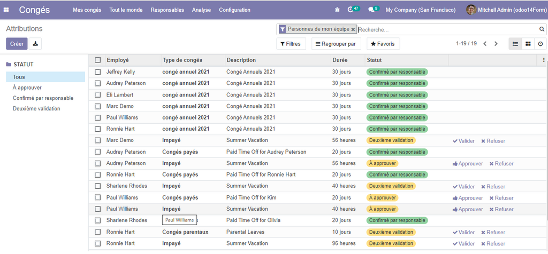The height and width of the screenshot is (254, 548).
Task: Open the apps grid menu icon
Action: coord(7,10)
